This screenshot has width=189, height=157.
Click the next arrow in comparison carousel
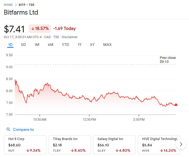tap(181, 144)
